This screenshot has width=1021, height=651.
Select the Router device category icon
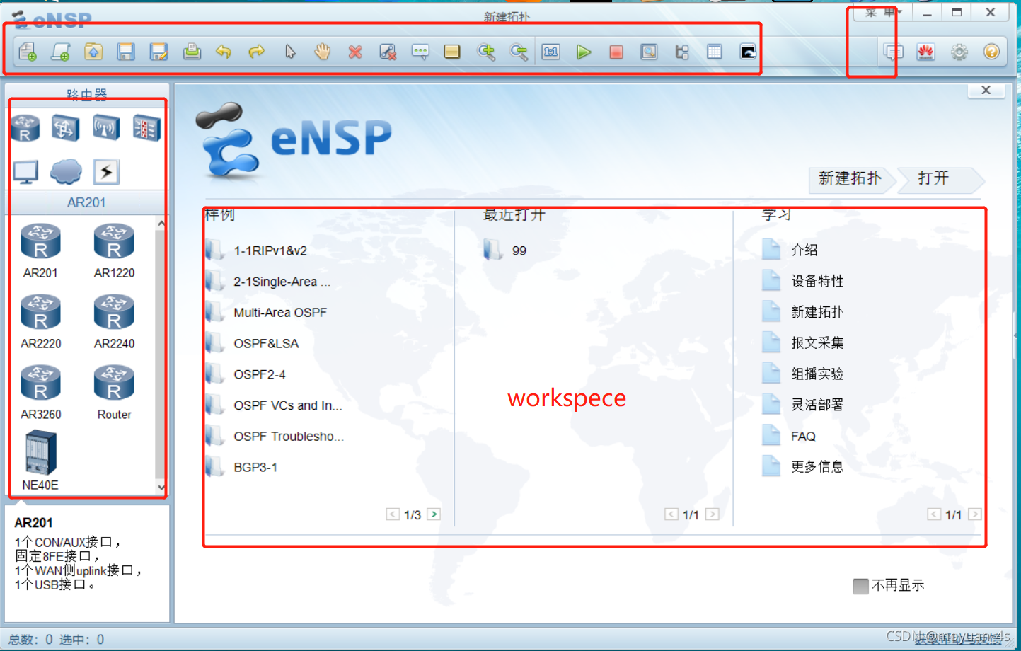(25, 129)
